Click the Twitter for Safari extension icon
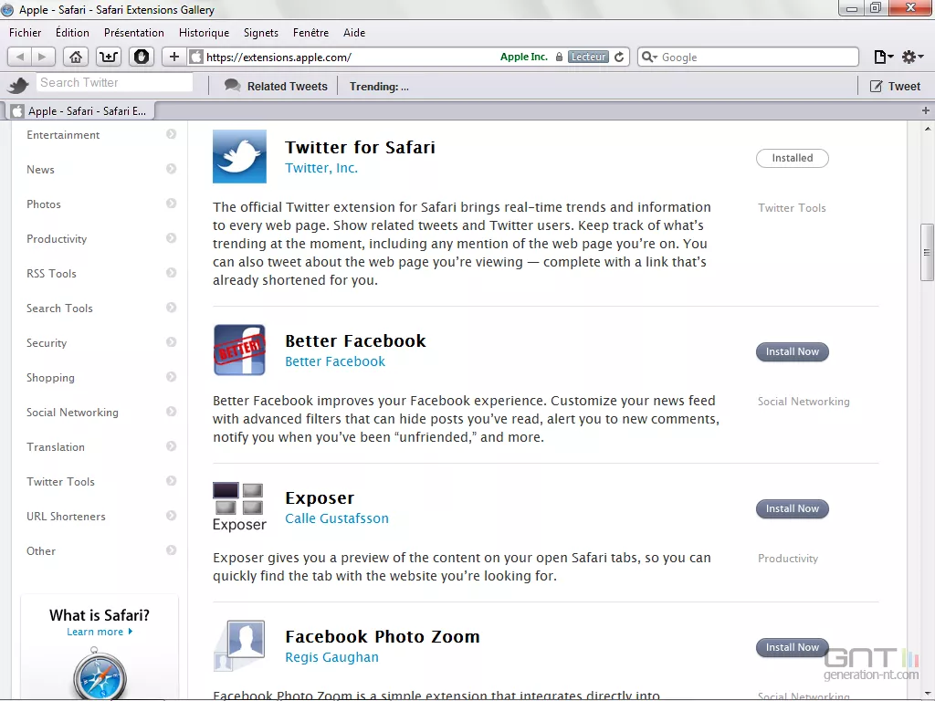 (239, 156)
